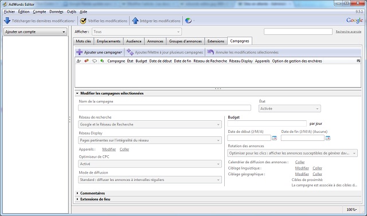This screenshot has height=216, width=367.
Task: Switch to the Audience tab
Action: click(x=134, y=41)
